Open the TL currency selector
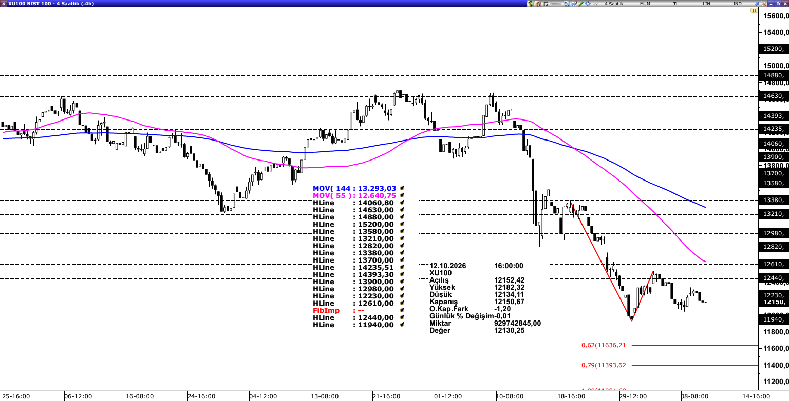Image resolution: width=789 pixels, height=401 pixels. coord(676,4)
